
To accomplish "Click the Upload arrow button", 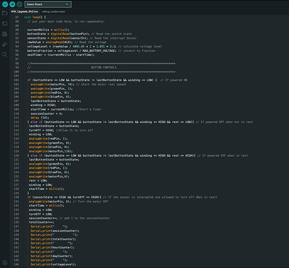I will click(x=13, y=4).
